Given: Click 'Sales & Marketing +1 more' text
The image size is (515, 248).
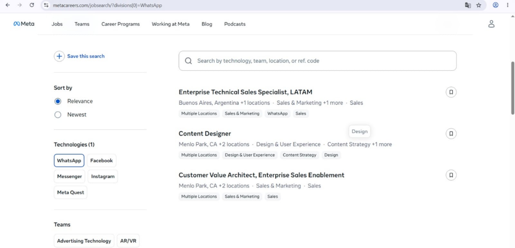Looking at the screenshot, I should [310, 103].
